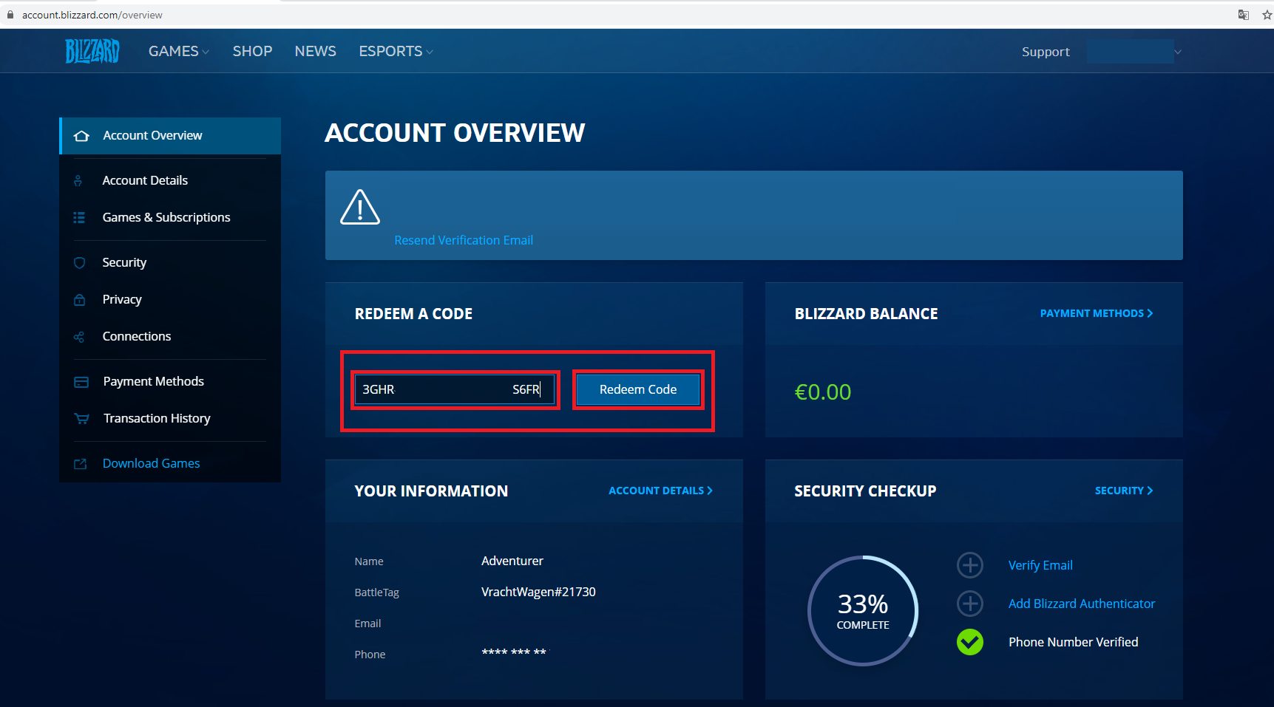Open the account user dropdown in header
Screen dimensions: 1274x707
point(1134,52)
